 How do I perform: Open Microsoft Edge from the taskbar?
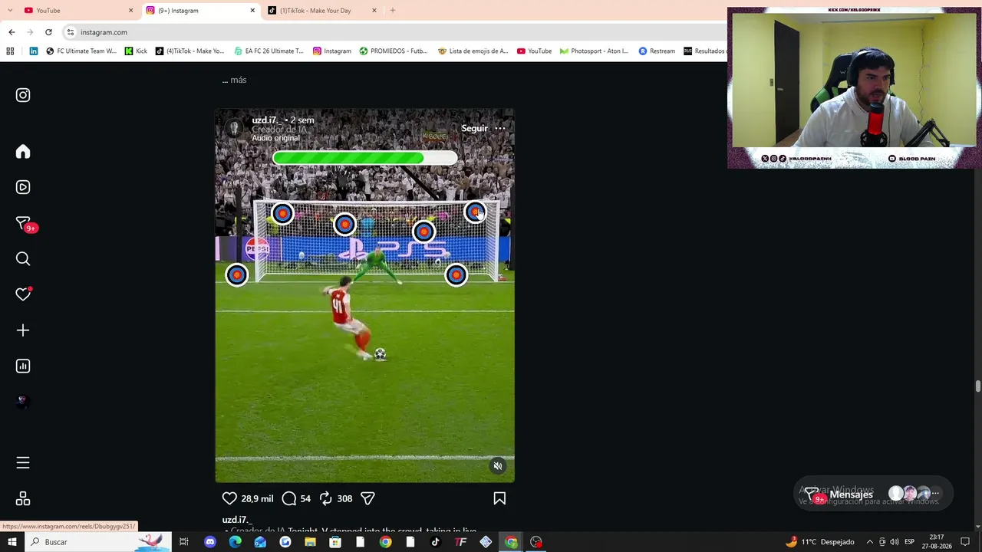235,542
